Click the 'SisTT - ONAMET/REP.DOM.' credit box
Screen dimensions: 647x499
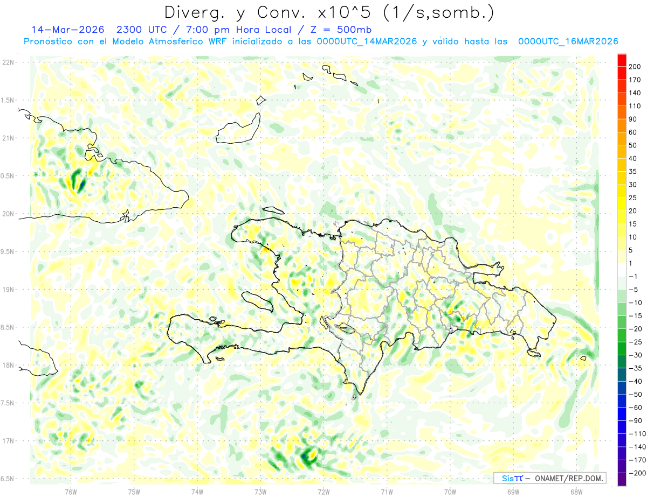point(549,478)
